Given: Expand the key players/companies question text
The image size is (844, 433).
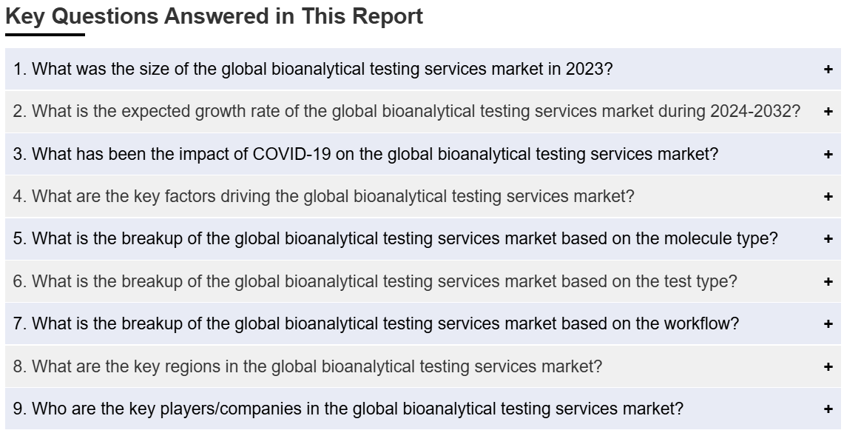Looking at the screenshot, I should 348,409.
